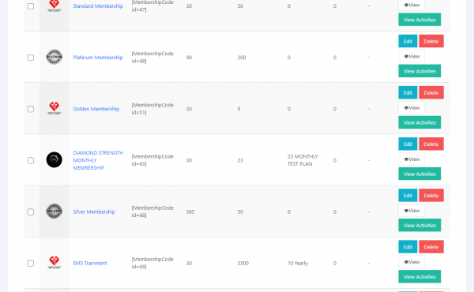The height and width of the screenshot is (292, 474).
Task: Open the Golden Membership logo image
Action: [54, 108]
